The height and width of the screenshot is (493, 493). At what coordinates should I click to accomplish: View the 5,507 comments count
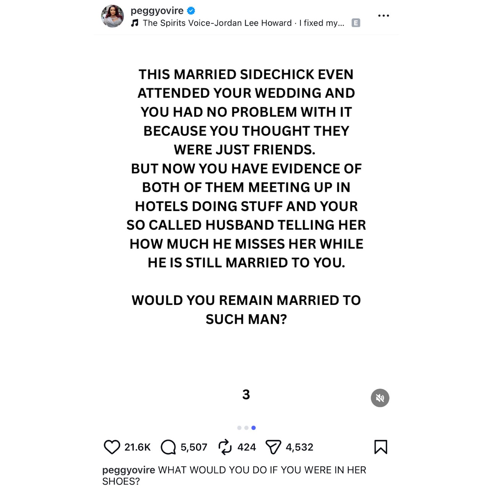point(194,447)
